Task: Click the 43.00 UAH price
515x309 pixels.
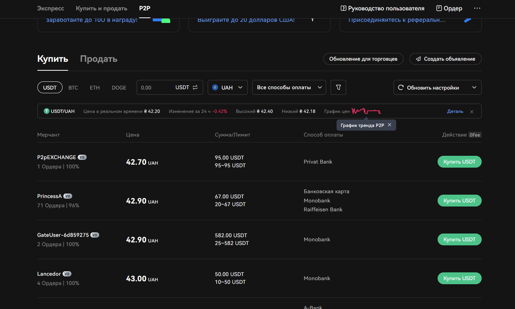Action: tap(142, 279)
